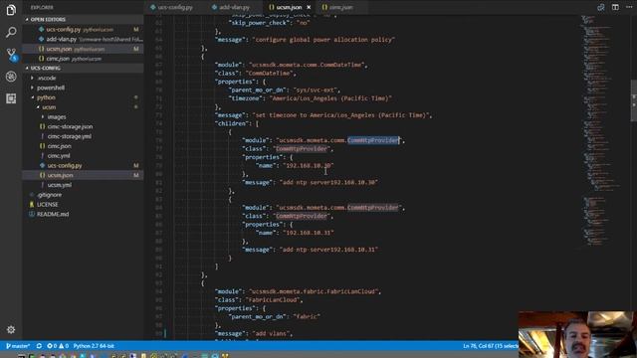Select cimc.json in Open Editors list
637x358 pixels.
click(58, 59)
